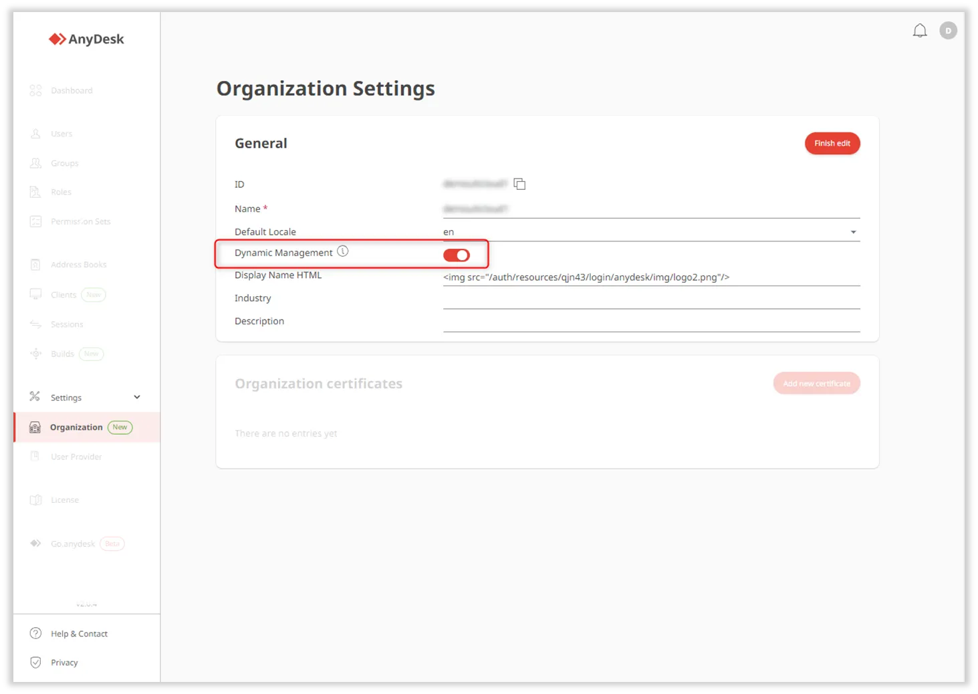
Task: Click the Help & Contact question icon
Action: 36,633
